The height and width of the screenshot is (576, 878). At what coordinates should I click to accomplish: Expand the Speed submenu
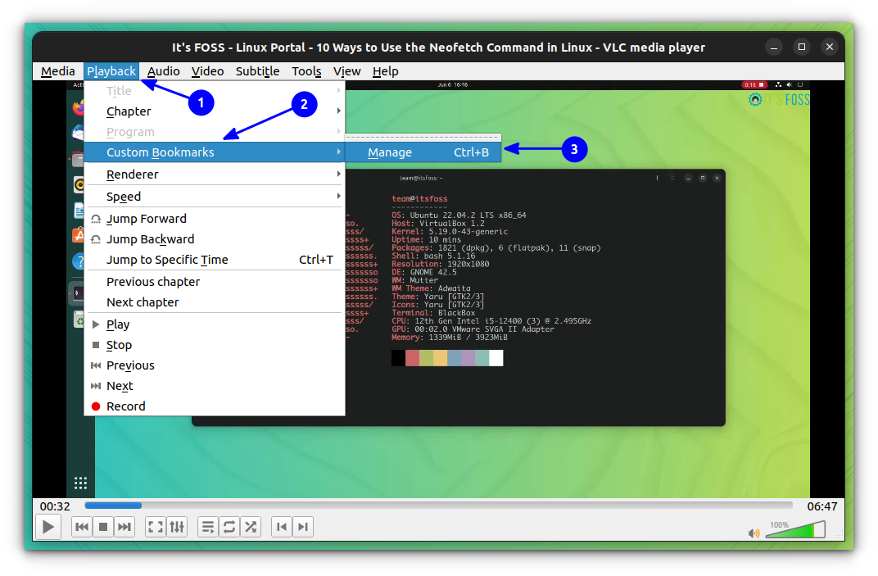point(124,197)
